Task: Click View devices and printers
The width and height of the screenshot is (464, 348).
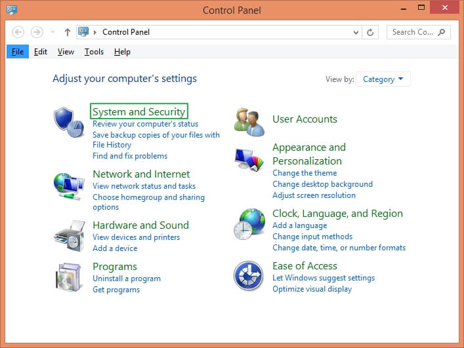Action: (x=136, y=237)
